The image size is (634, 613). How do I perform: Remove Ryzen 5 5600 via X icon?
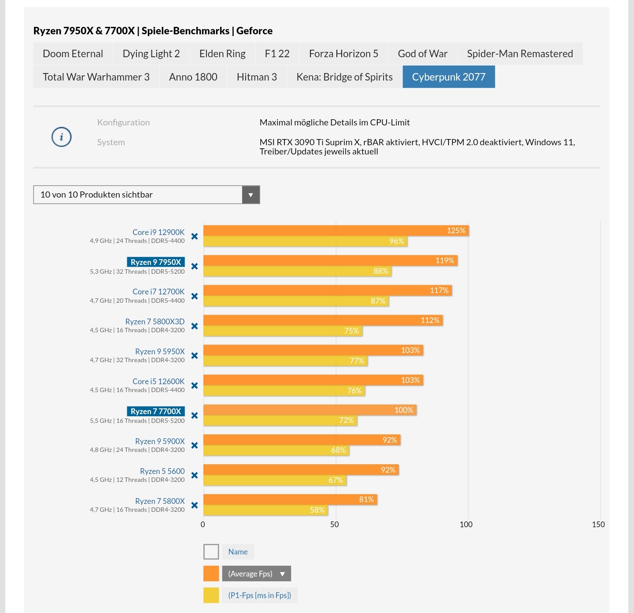pos(195,475)
